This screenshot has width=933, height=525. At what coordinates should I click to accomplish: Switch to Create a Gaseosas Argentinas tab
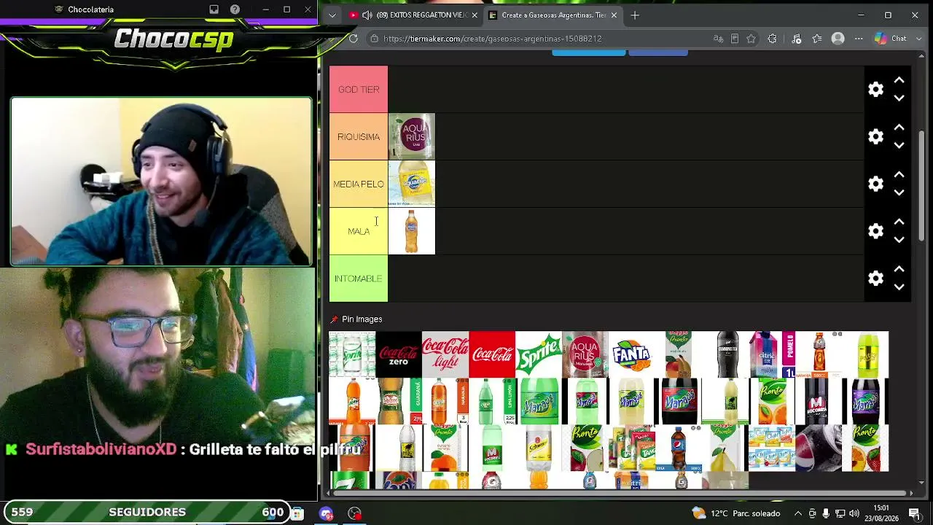pos(553,15)
